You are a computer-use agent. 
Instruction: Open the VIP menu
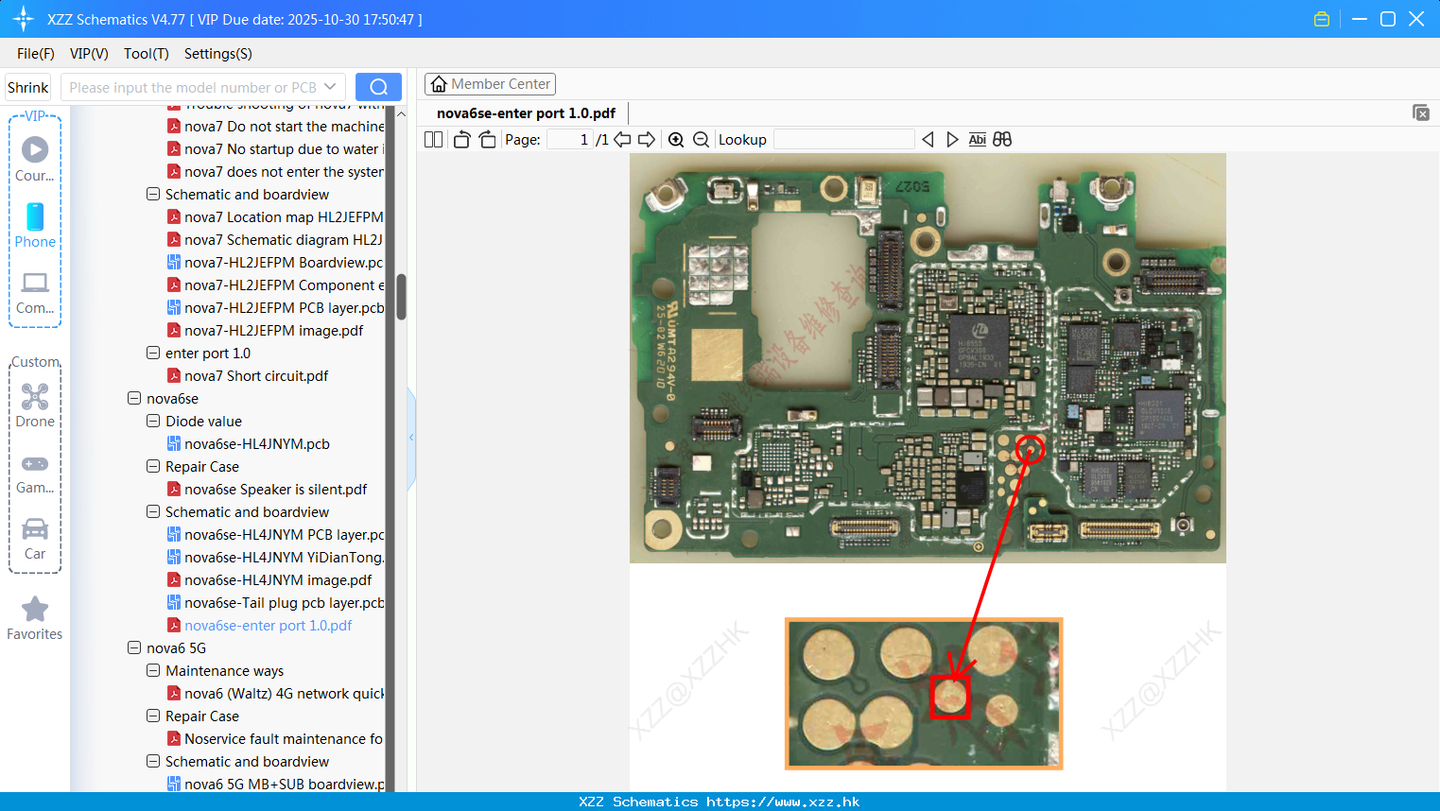[89, 54]
